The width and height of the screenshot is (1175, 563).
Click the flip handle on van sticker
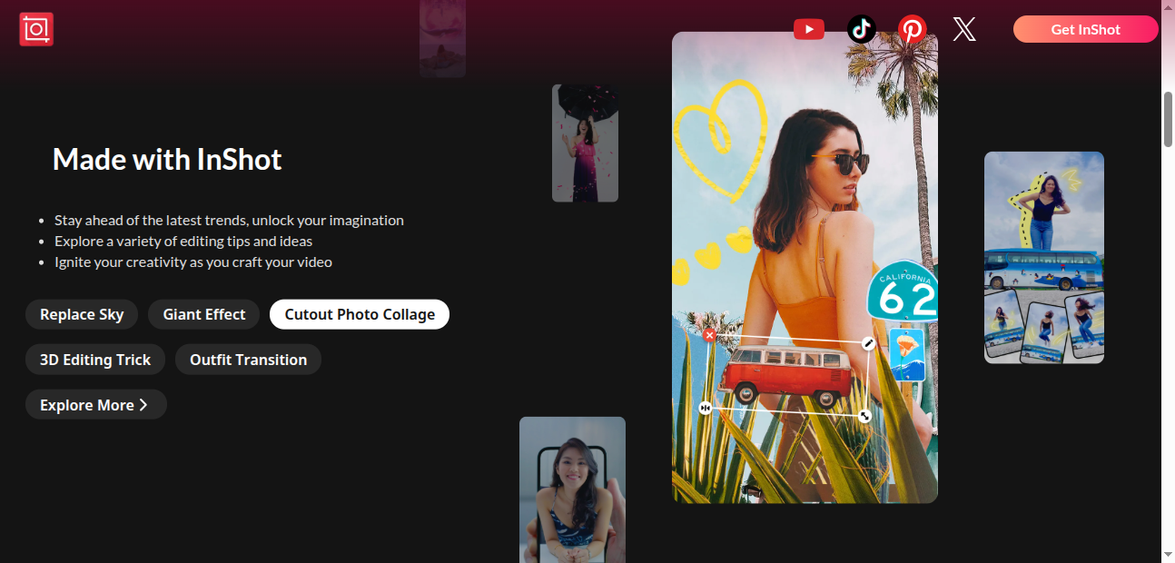pos(706,409)
